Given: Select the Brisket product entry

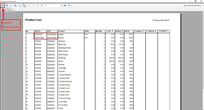Looking at the screenshot, I should pos(61,65).
